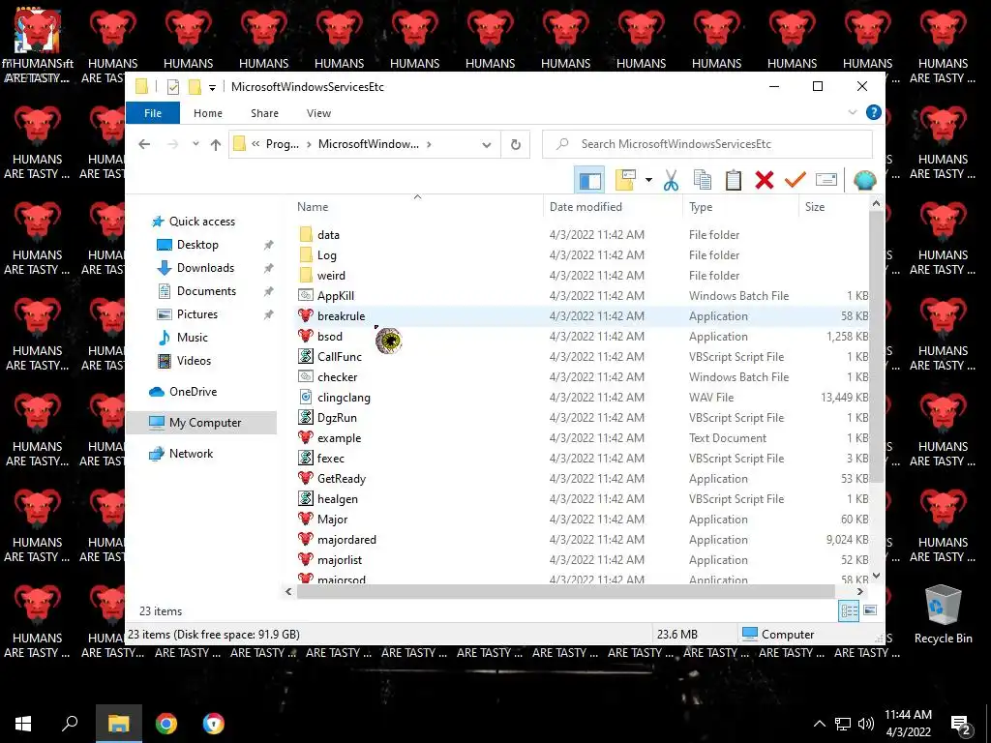Screen dimensions: 991x743
Task: Sort by the Size column header
Action: pos(833,207)
